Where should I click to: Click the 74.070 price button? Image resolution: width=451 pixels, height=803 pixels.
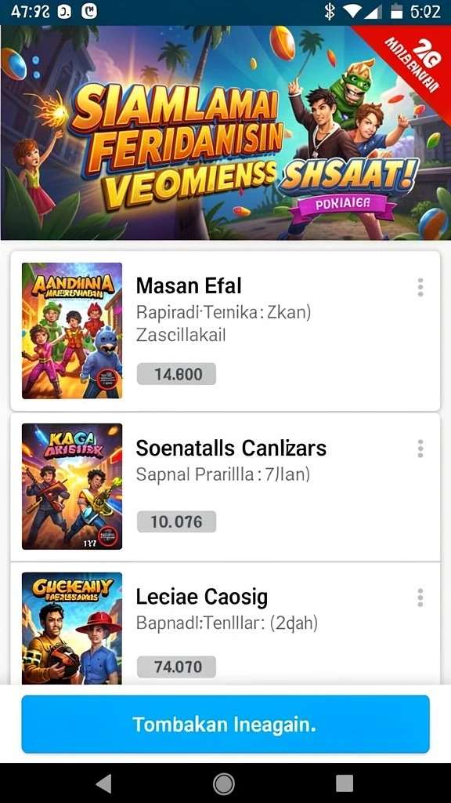[x=176, y=667]
